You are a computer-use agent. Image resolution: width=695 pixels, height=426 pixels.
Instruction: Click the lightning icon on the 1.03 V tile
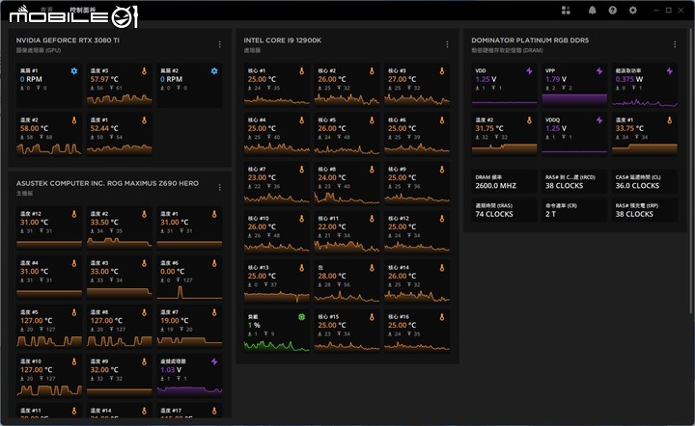point(214,361)
